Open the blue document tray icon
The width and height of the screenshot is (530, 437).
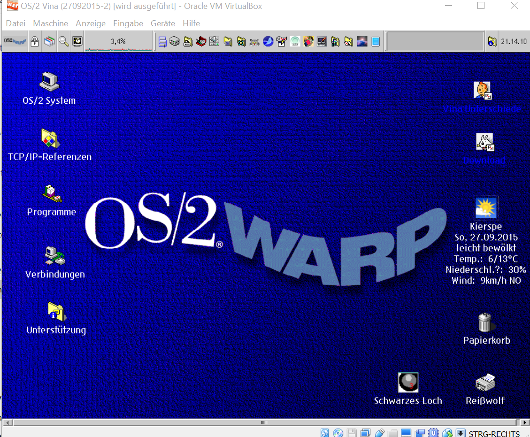[376, 42]
